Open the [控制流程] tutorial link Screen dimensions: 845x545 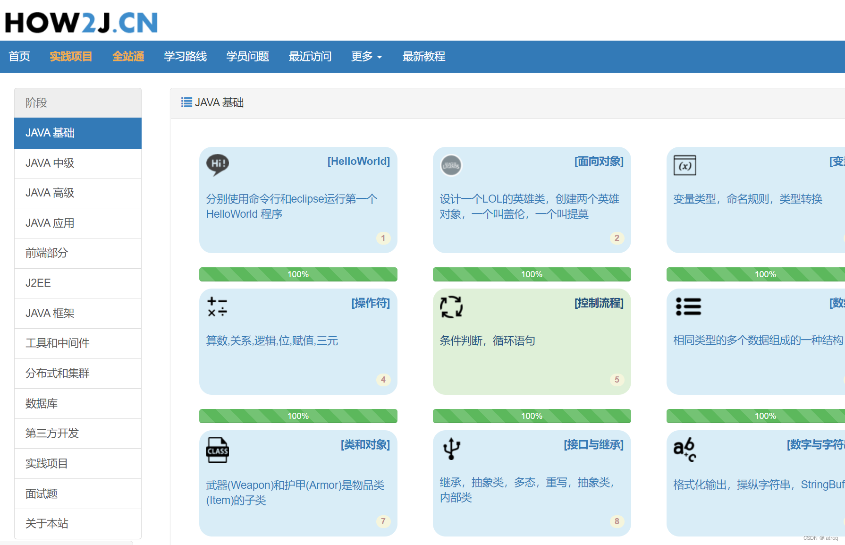click(599, 303)
